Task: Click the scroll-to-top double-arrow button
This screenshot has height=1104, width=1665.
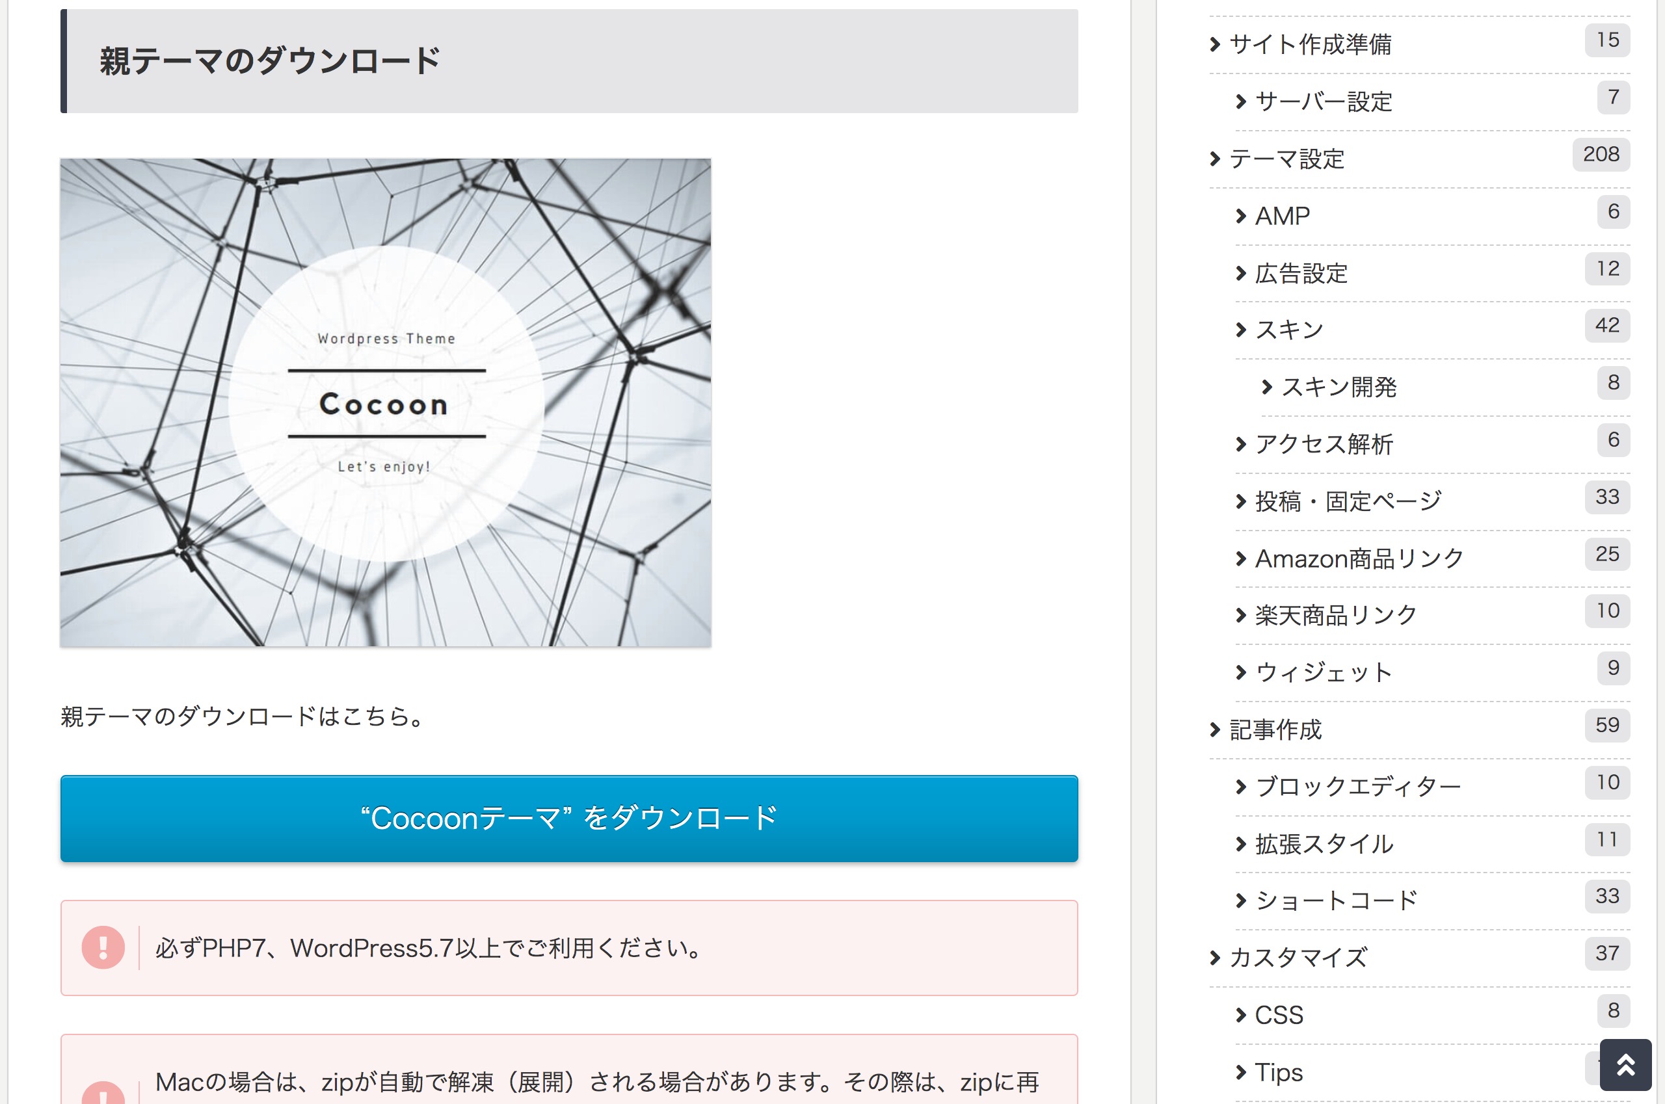Action: (1625, 1064)
